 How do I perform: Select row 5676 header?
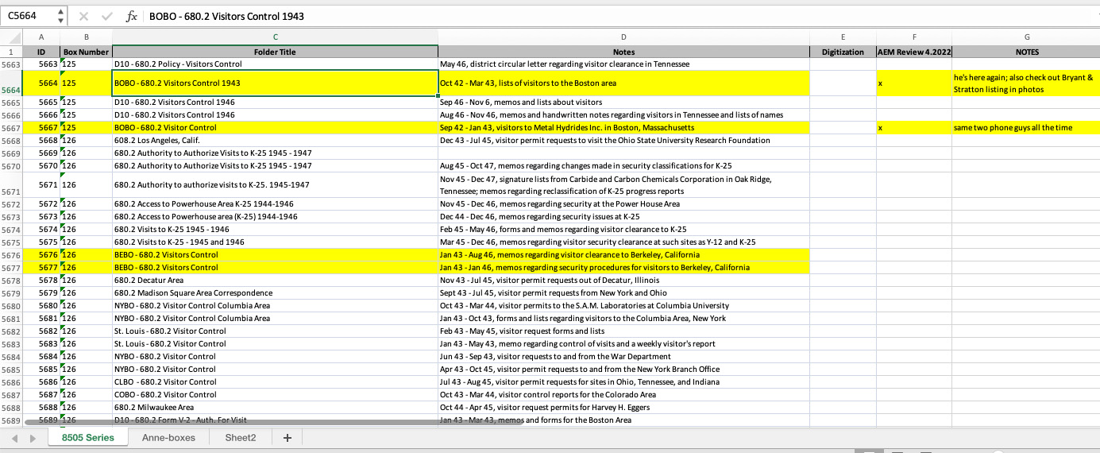pyautogui.click(x=11, y=255)
